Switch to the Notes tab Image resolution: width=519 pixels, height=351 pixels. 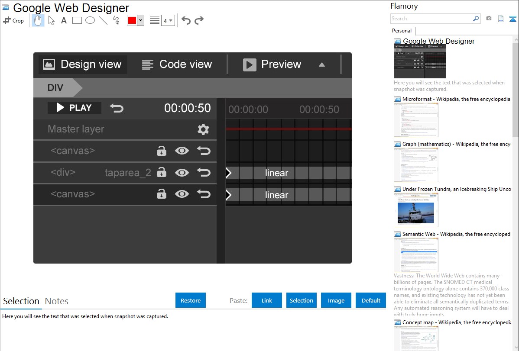(x=57, y=301)
